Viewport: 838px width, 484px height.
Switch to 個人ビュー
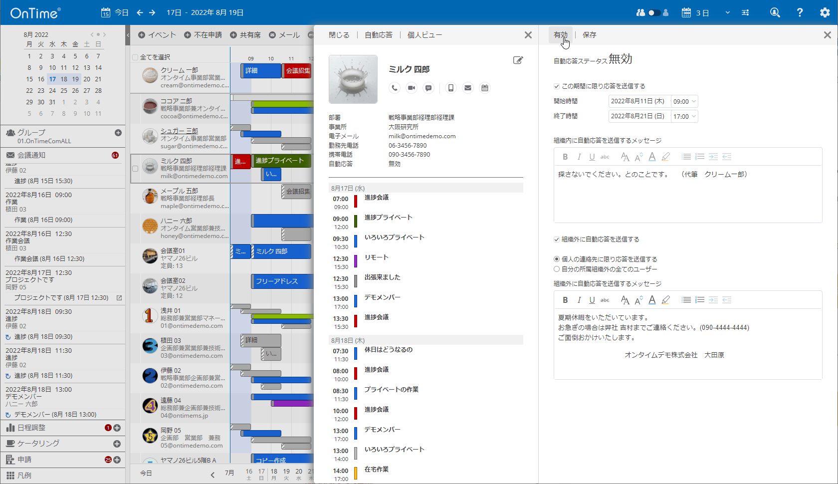(x=424, y=34)
